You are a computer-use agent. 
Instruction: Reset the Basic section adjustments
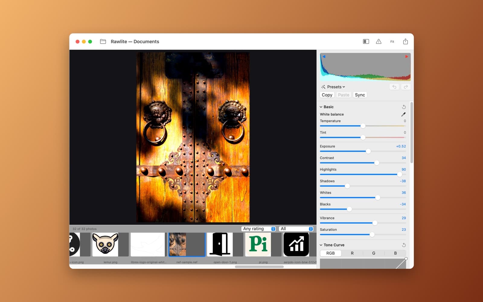tap(404, 107)
